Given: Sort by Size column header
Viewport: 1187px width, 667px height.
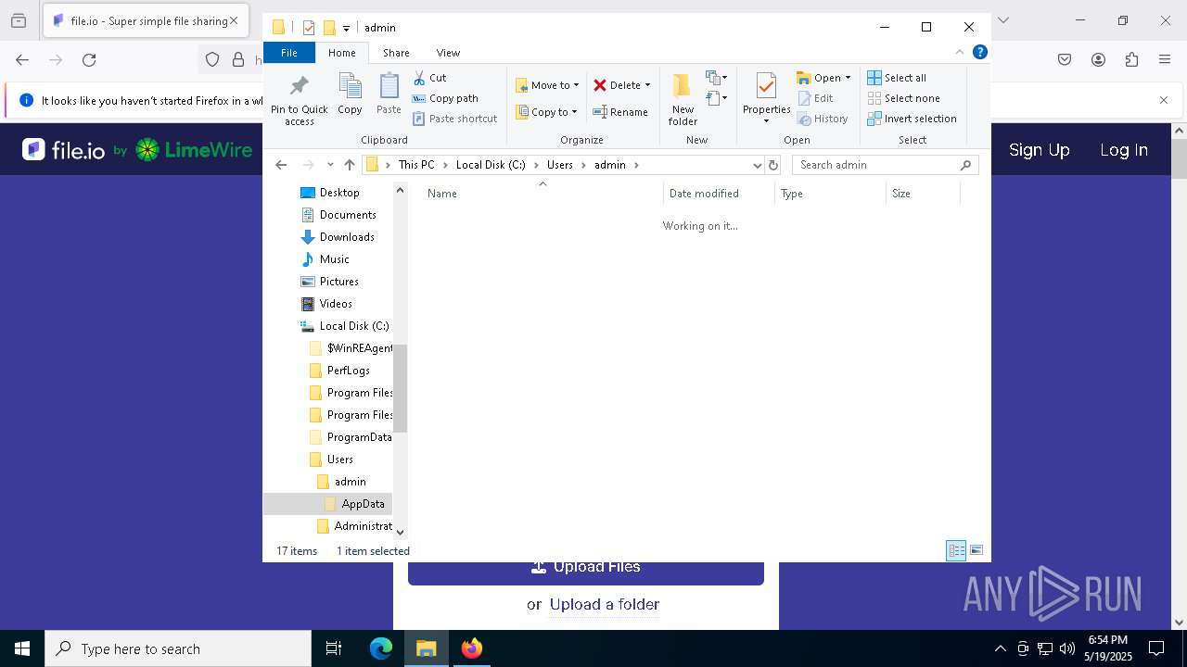Looking at the screenshot, I should point(923,194).
